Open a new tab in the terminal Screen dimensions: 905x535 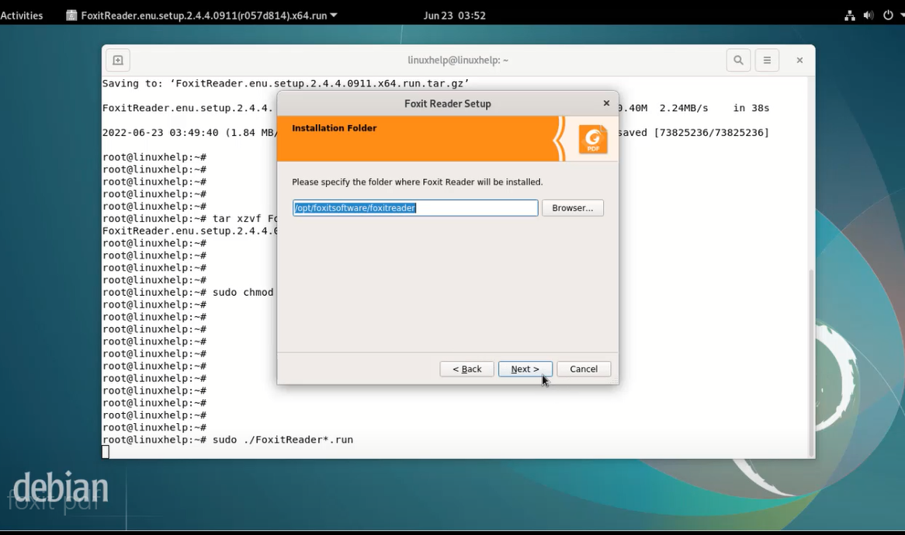(x=118, y=60)
